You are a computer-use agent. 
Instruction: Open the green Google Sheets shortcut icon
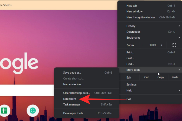coord(4,111)
